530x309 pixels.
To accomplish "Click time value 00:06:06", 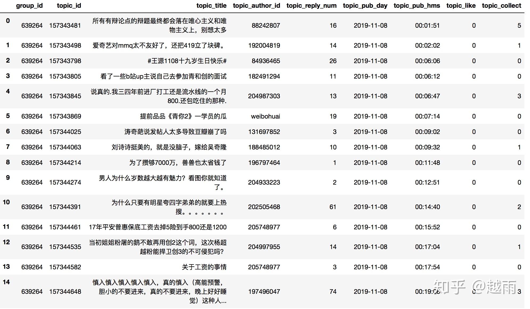I will pos(427,61).
